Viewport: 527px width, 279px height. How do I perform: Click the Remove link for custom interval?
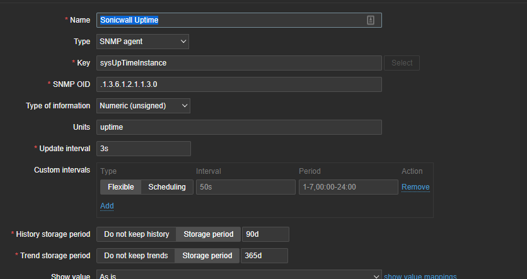coord(415,187)
